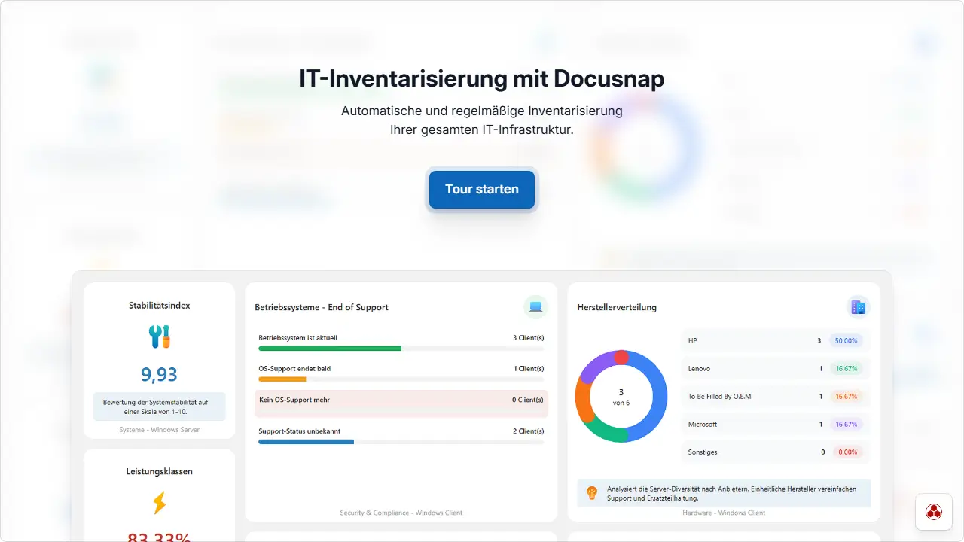Click the "Hardware - Windows Client" footer text
Viewport: 964px width, 542px height.
point(724,513)
